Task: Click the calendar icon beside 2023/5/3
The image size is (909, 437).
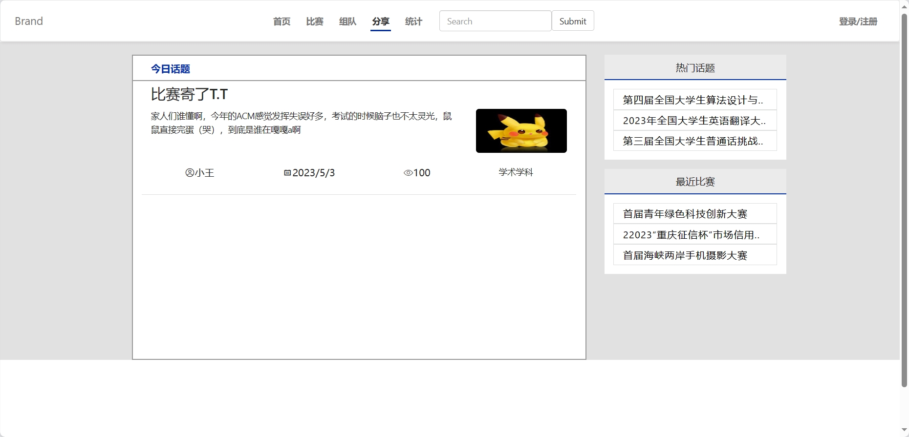Action: [x=287, y=173]
